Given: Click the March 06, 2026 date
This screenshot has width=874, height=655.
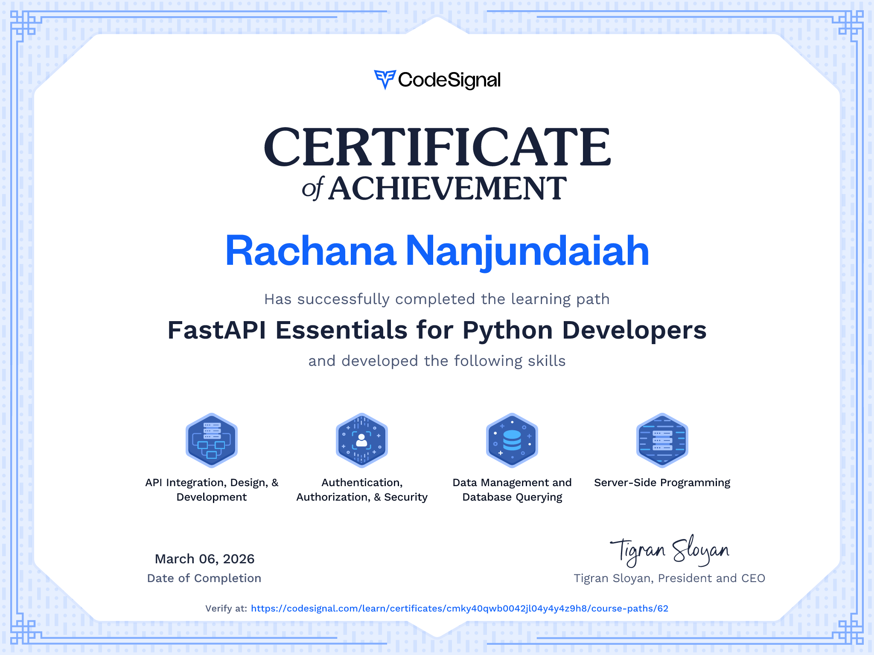Looking at the screenshot, I should click(x=204, y=559).
